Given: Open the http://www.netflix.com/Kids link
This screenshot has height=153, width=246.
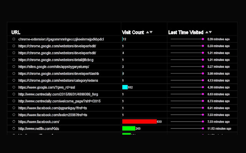Looking at the screenshot, I should (x=38, y=129).
